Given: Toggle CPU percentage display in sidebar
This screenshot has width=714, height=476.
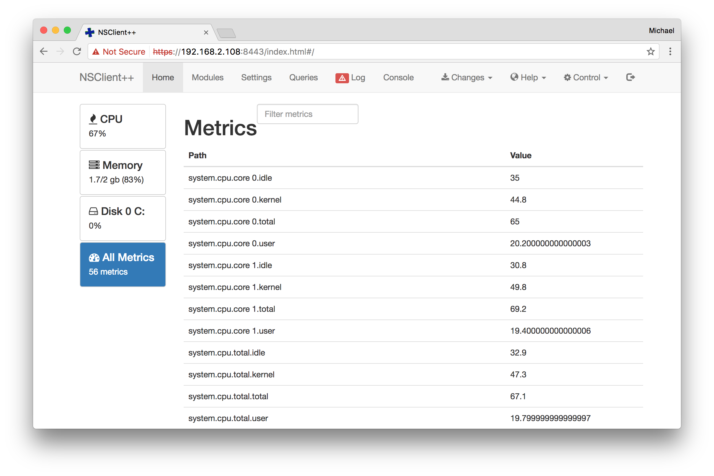Looking at the screenshot, I should coord(123,126).
